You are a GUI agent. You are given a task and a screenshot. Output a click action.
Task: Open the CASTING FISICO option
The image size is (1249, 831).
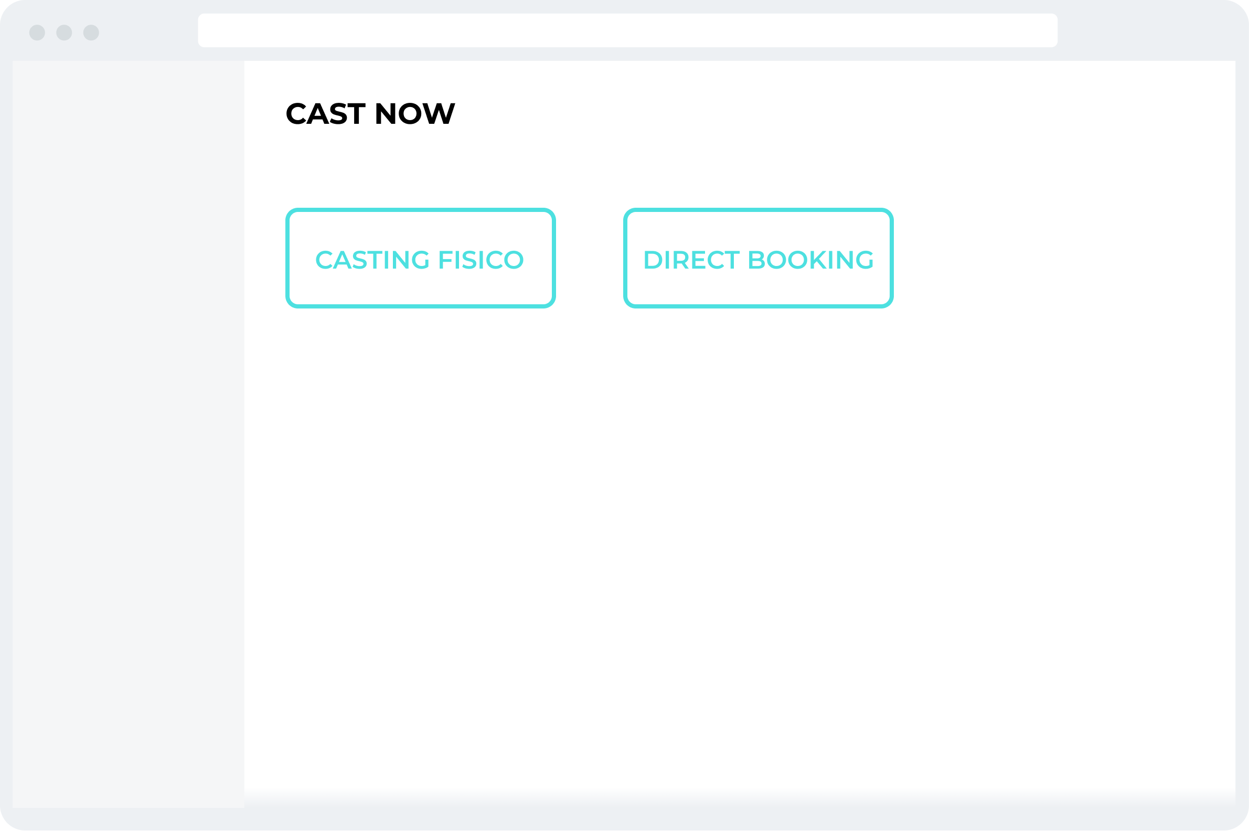pos(420,258)
